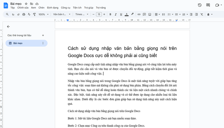Click the line 'Bước 2: Chọn mục Công cụ'
The height and width of the screenshot is (128, 224).
pos(106,126)
